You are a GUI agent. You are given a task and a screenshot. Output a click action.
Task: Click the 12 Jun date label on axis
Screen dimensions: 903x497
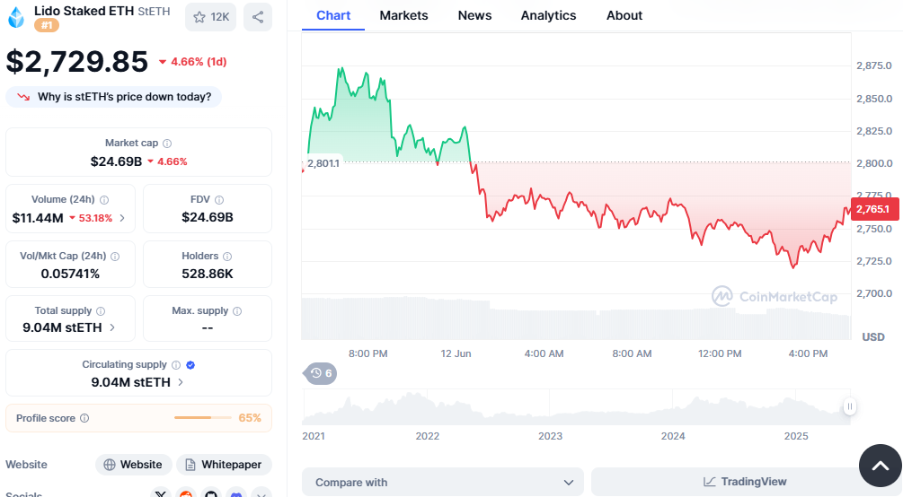(456, 353)
